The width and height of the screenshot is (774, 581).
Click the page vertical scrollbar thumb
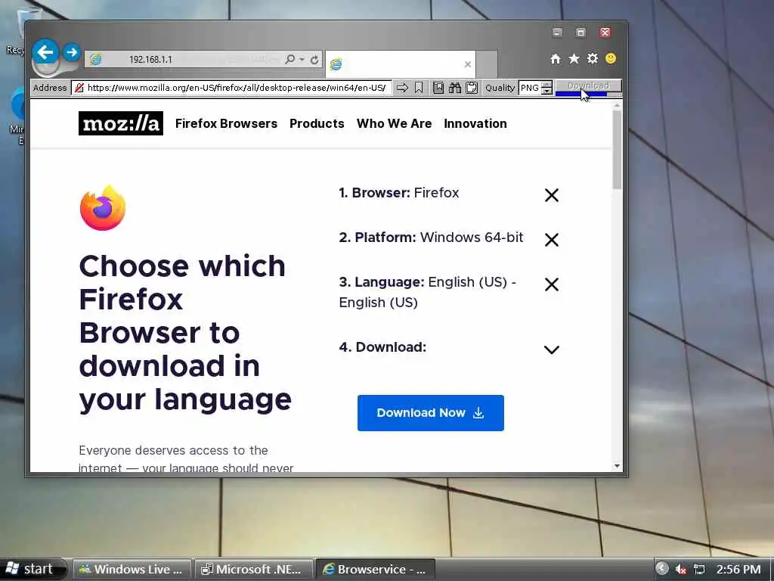617,149
